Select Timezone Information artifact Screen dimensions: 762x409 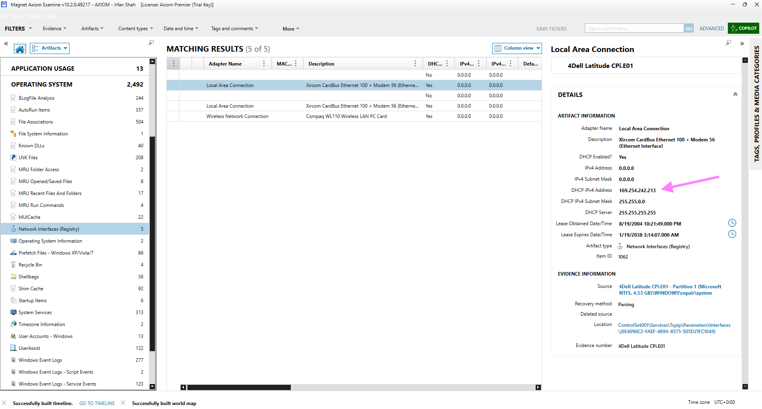coord(75,324)
